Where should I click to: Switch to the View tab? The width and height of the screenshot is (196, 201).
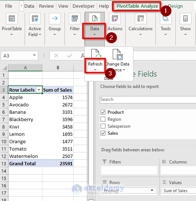coord(63,6)
